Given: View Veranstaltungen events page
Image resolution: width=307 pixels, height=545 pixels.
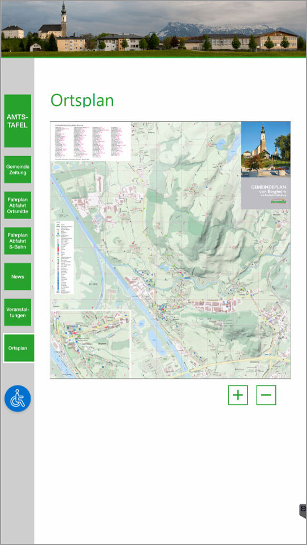Looking at the screenshot, I should click(x=18, y=312).
